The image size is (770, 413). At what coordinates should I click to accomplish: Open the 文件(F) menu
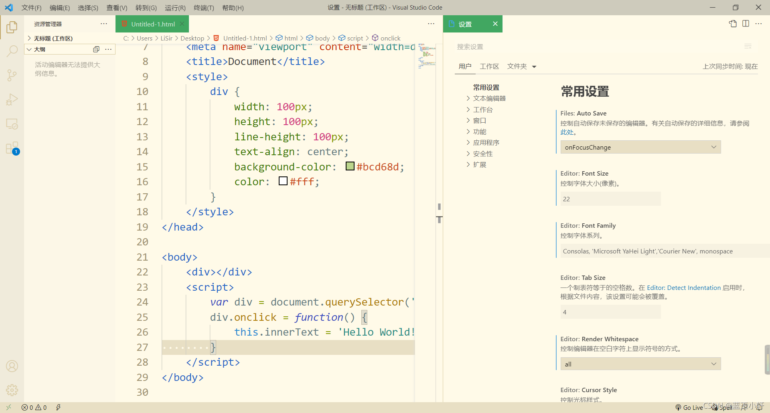coord(31,8)
